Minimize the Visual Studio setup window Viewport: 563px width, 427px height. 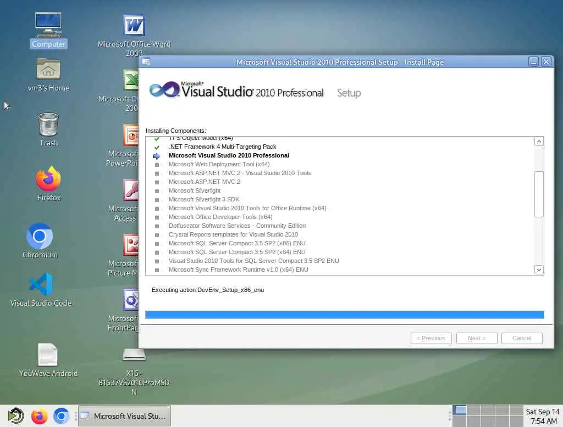pyautogui.click(x=533, y=61)
